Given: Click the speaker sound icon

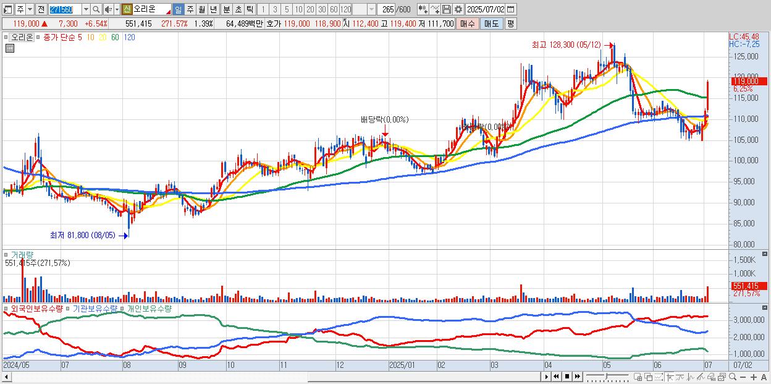Looking at the screenshot, I should pos(107,9).
